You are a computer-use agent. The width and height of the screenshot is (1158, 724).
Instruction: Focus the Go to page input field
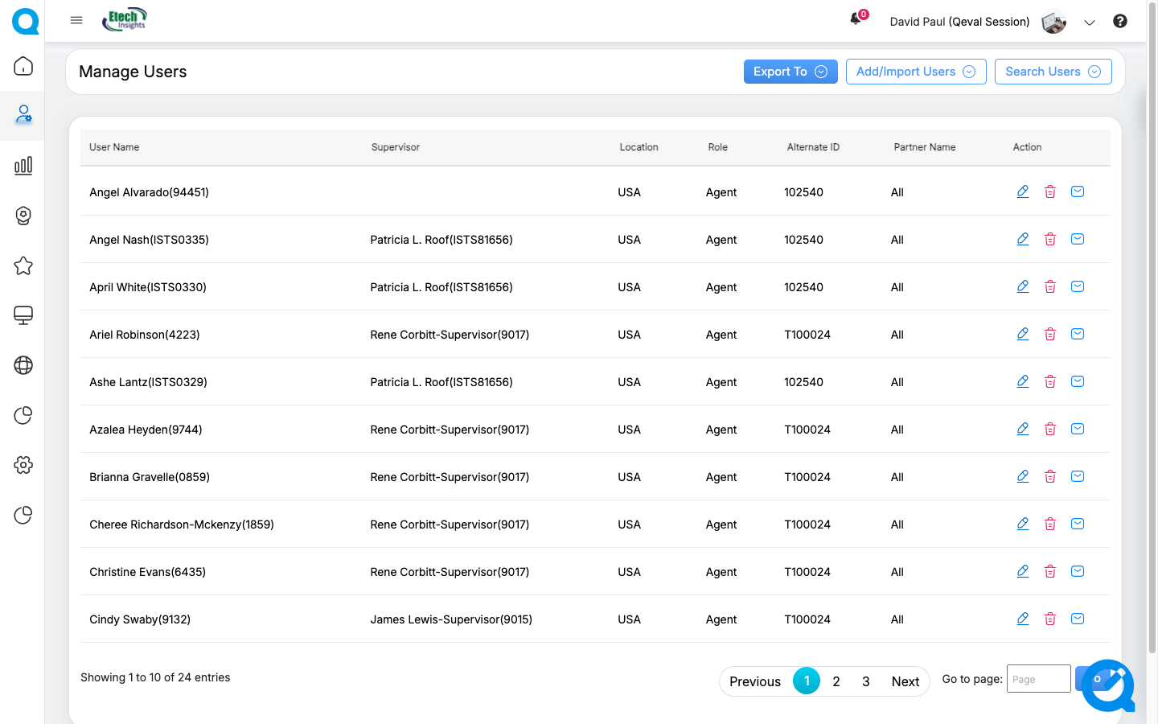(1039, 679)
